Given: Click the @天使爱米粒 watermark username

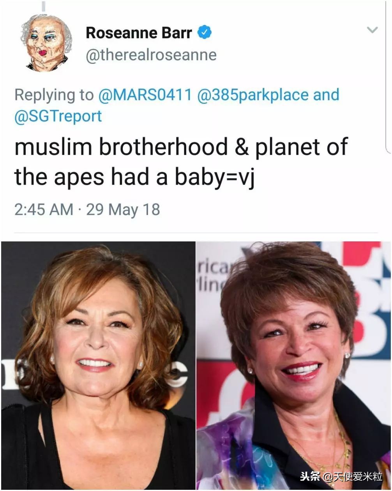Looking at the screenshot, I should click(353, 476).
